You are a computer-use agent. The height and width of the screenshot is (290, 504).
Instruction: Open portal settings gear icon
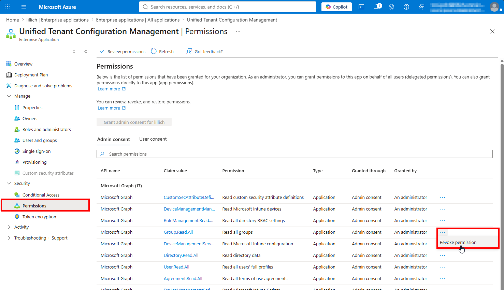(x=391, y=7)
